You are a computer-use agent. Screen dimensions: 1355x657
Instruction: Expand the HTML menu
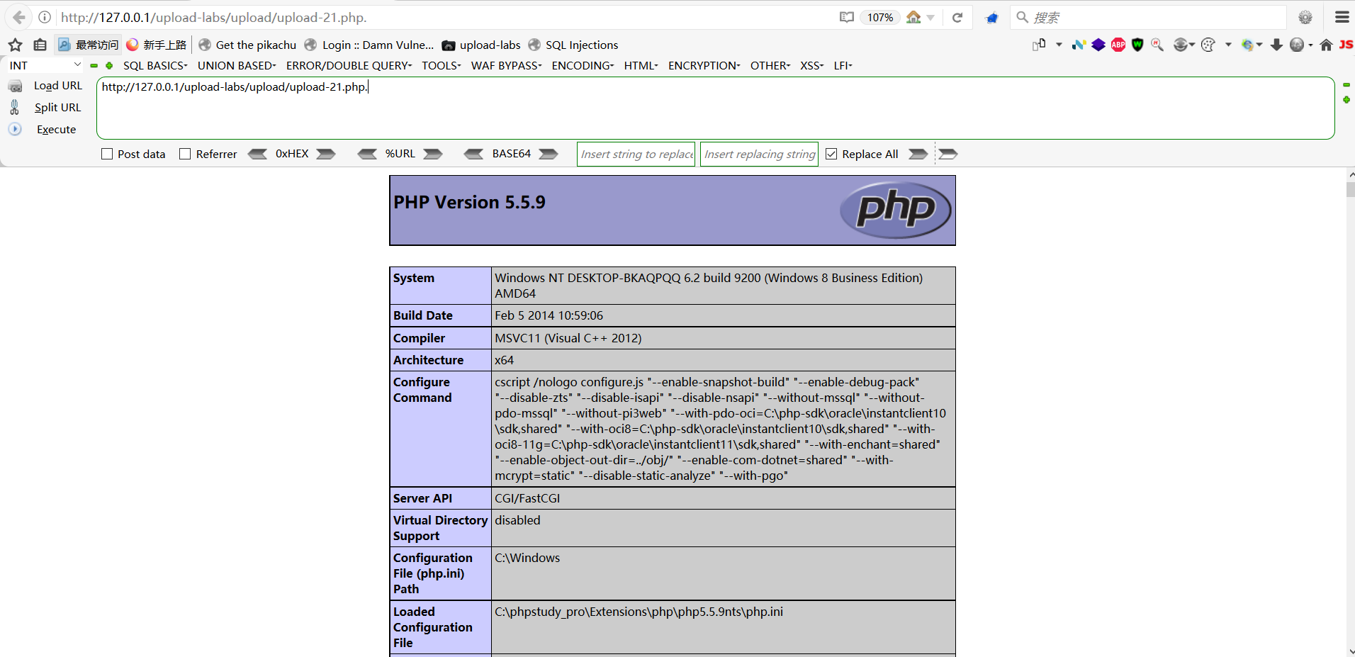click(x=641, y=65)
